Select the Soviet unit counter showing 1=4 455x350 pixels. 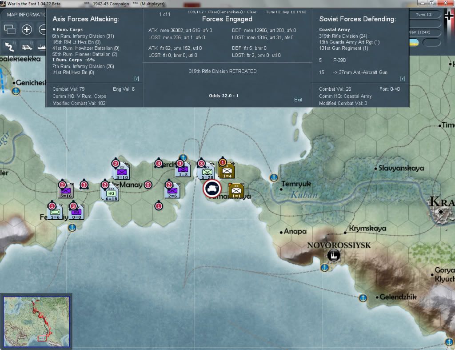(x=227, y=170)
